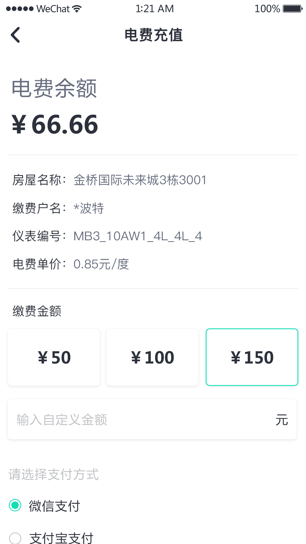Tap the 微信支付 label text

pos(54,506)
